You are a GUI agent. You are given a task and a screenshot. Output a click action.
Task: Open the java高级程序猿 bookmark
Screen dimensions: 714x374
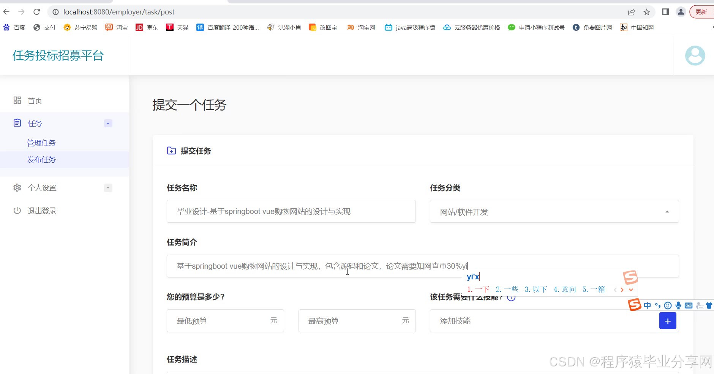(410, 27)
